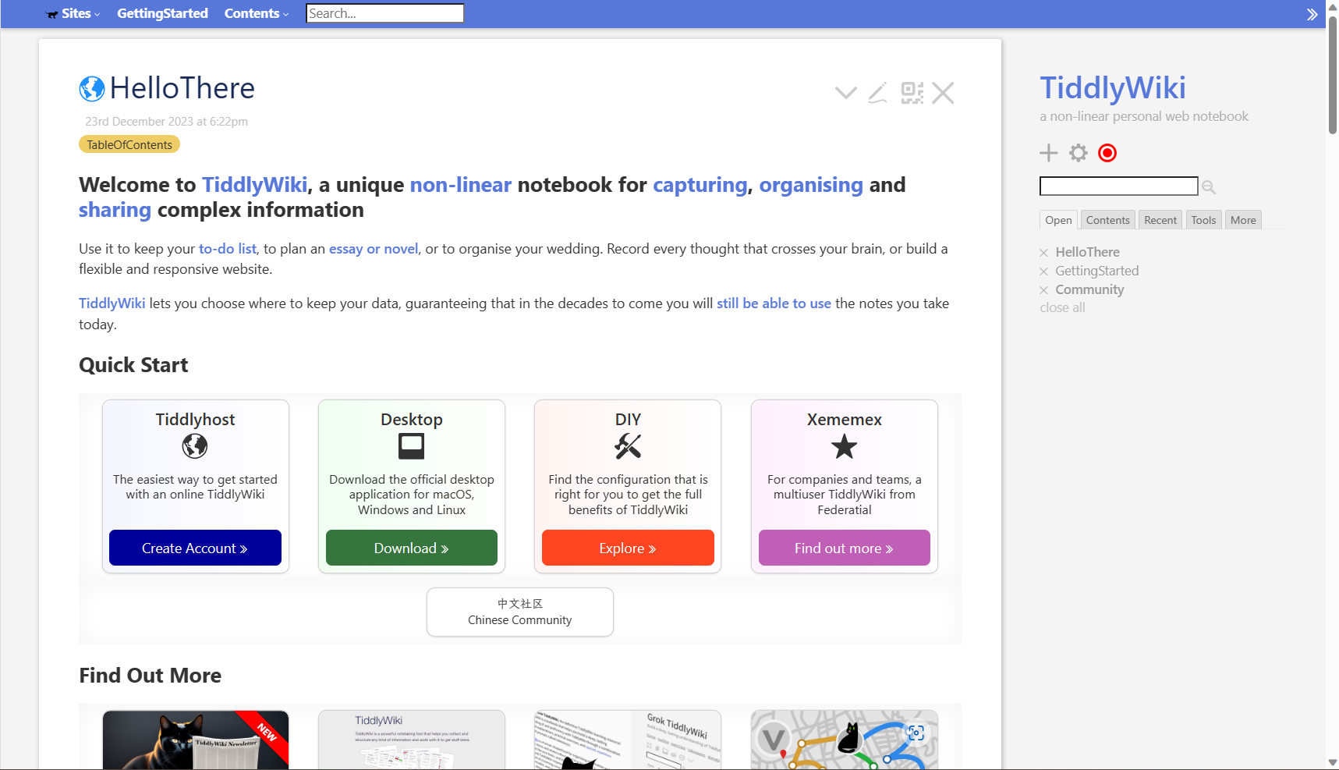Open the TiddlyWiki Newsletter cat thumbnail
1339x770 pixels.
click(x=196, y=740)
